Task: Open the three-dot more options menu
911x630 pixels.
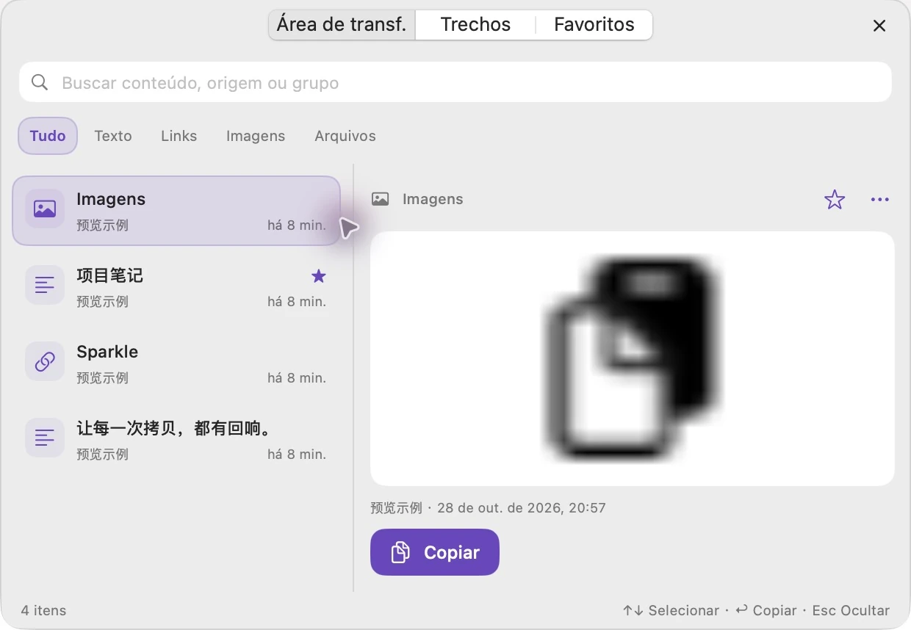Action: click(x=879, y=199)
